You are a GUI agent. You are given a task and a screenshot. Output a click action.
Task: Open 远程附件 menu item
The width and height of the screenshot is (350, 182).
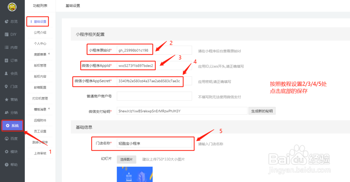click(40, 120)
